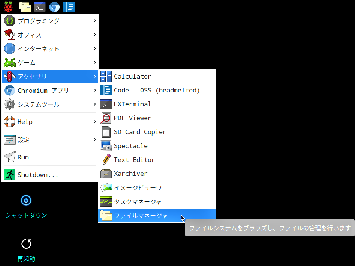The height and width of the screenshot is (266, 355).
Task: Click the Calculator icon in submenu
Action: tap(106, 76)
